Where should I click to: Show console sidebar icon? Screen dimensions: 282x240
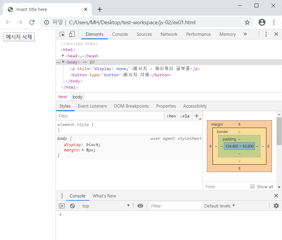(x=62, y=206)
